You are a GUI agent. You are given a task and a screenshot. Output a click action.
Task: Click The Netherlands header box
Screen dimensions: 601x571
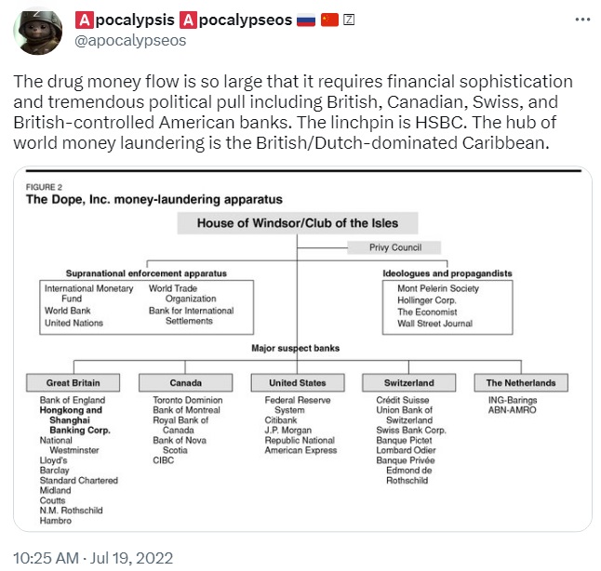tap(521, 383)
